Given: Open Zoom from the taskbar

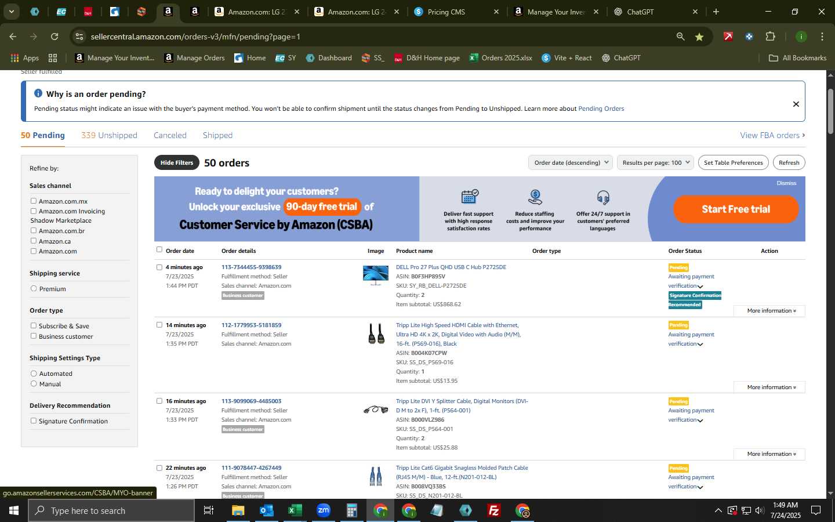Looking at the screenshot, I should [323, 510].
